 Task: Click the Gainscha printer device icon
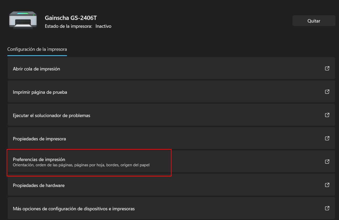[x=23, y=20]
